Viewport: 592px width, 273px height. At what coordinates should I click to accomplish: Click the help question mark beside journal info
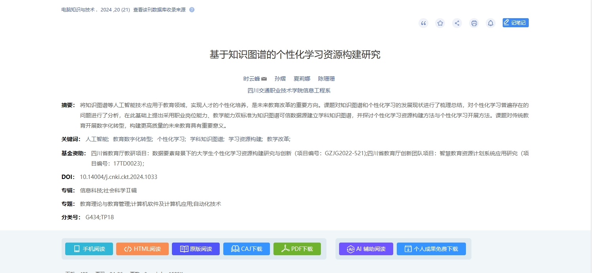point(192,9)
